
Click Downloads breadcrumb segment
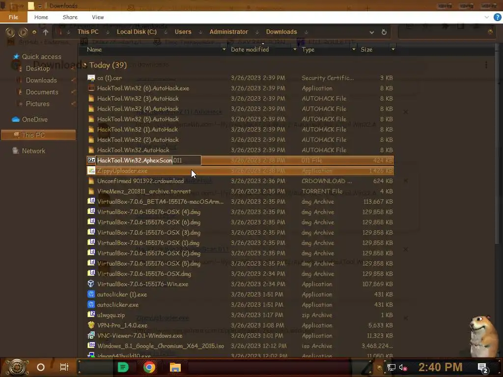[281, 32]
